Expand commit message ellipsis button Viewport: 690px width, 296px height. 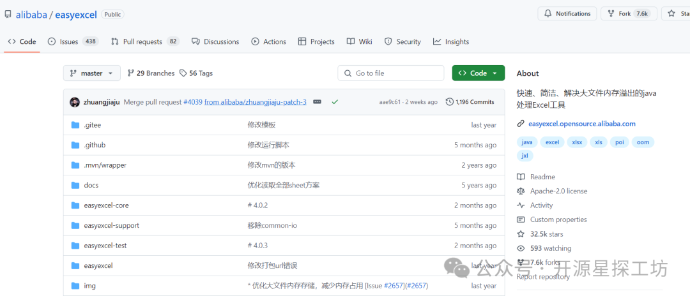(x=317, y=102)
